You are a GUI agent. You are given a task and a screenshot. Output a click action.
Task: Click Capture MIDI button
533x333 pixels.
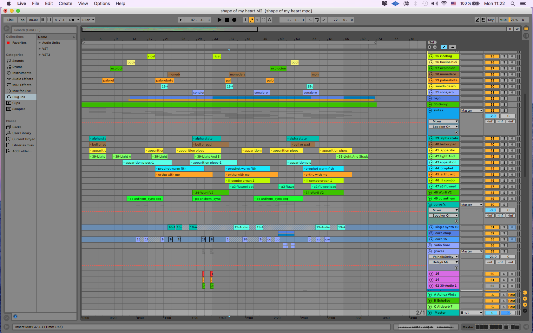tap(263, 20)
